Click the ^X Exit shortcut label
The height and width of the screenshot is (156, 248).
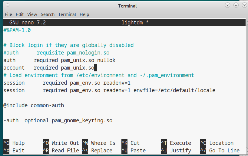(14, 151)
